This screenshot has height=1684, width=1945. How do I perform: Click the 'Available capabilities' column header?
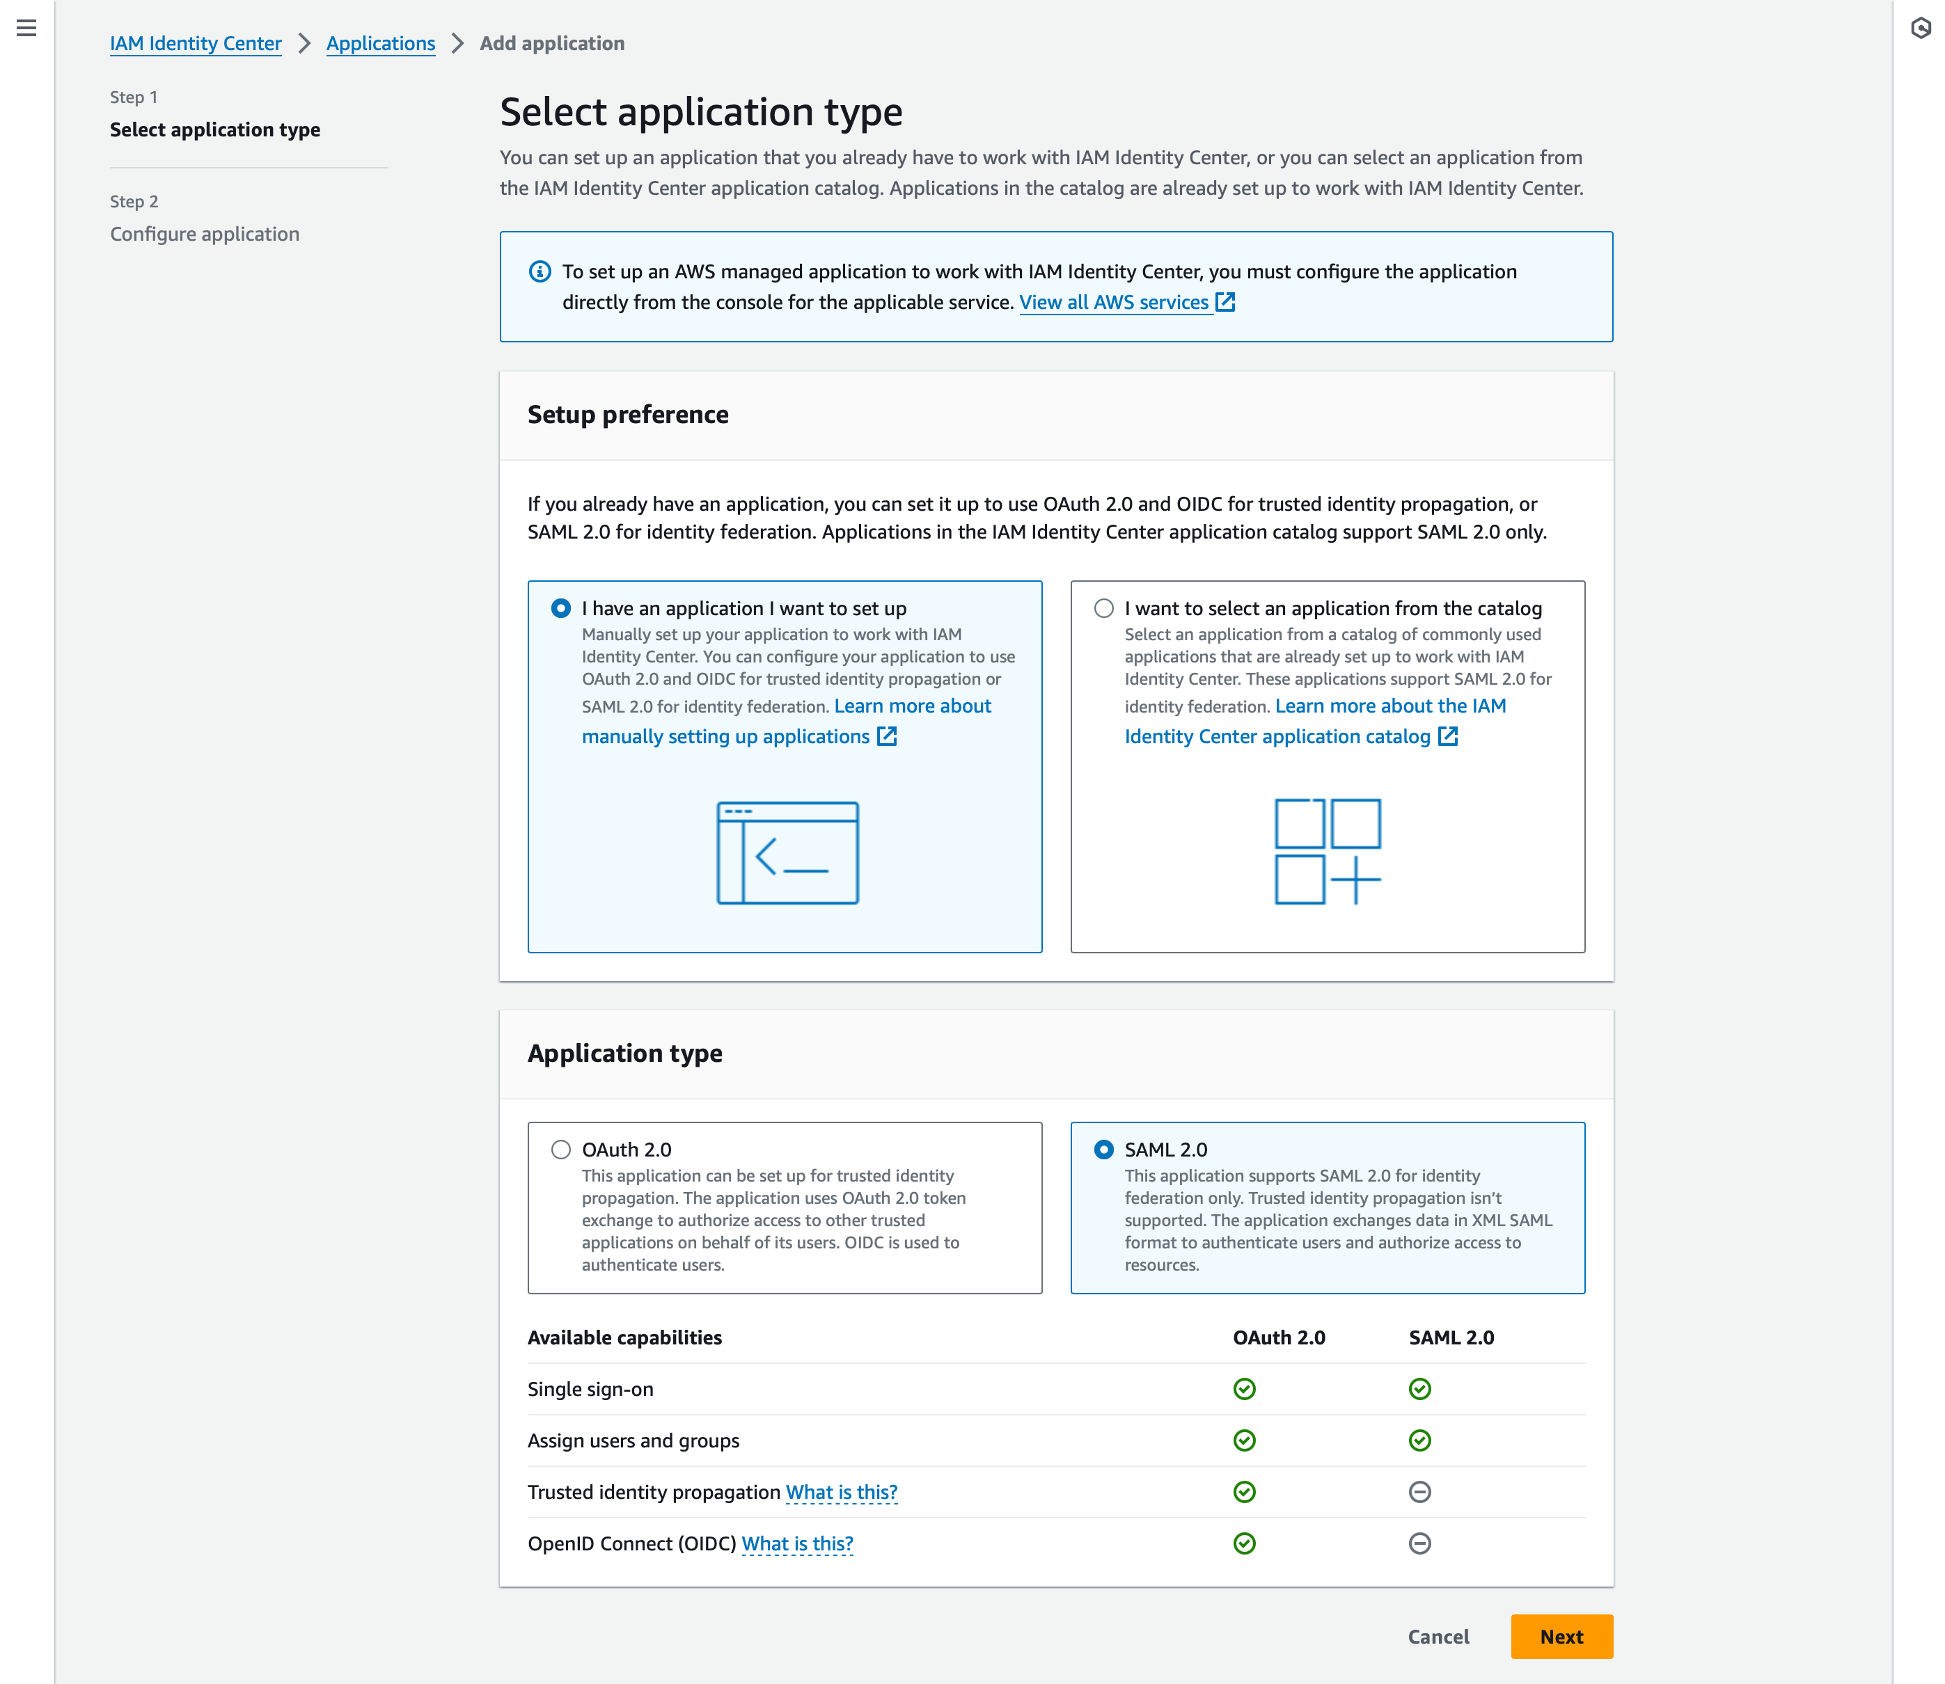tap(625, 1338)
